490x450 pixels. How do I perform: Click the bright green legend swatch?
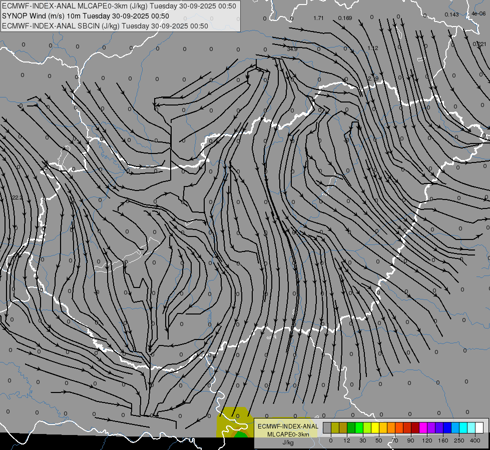tap(359, 428)
